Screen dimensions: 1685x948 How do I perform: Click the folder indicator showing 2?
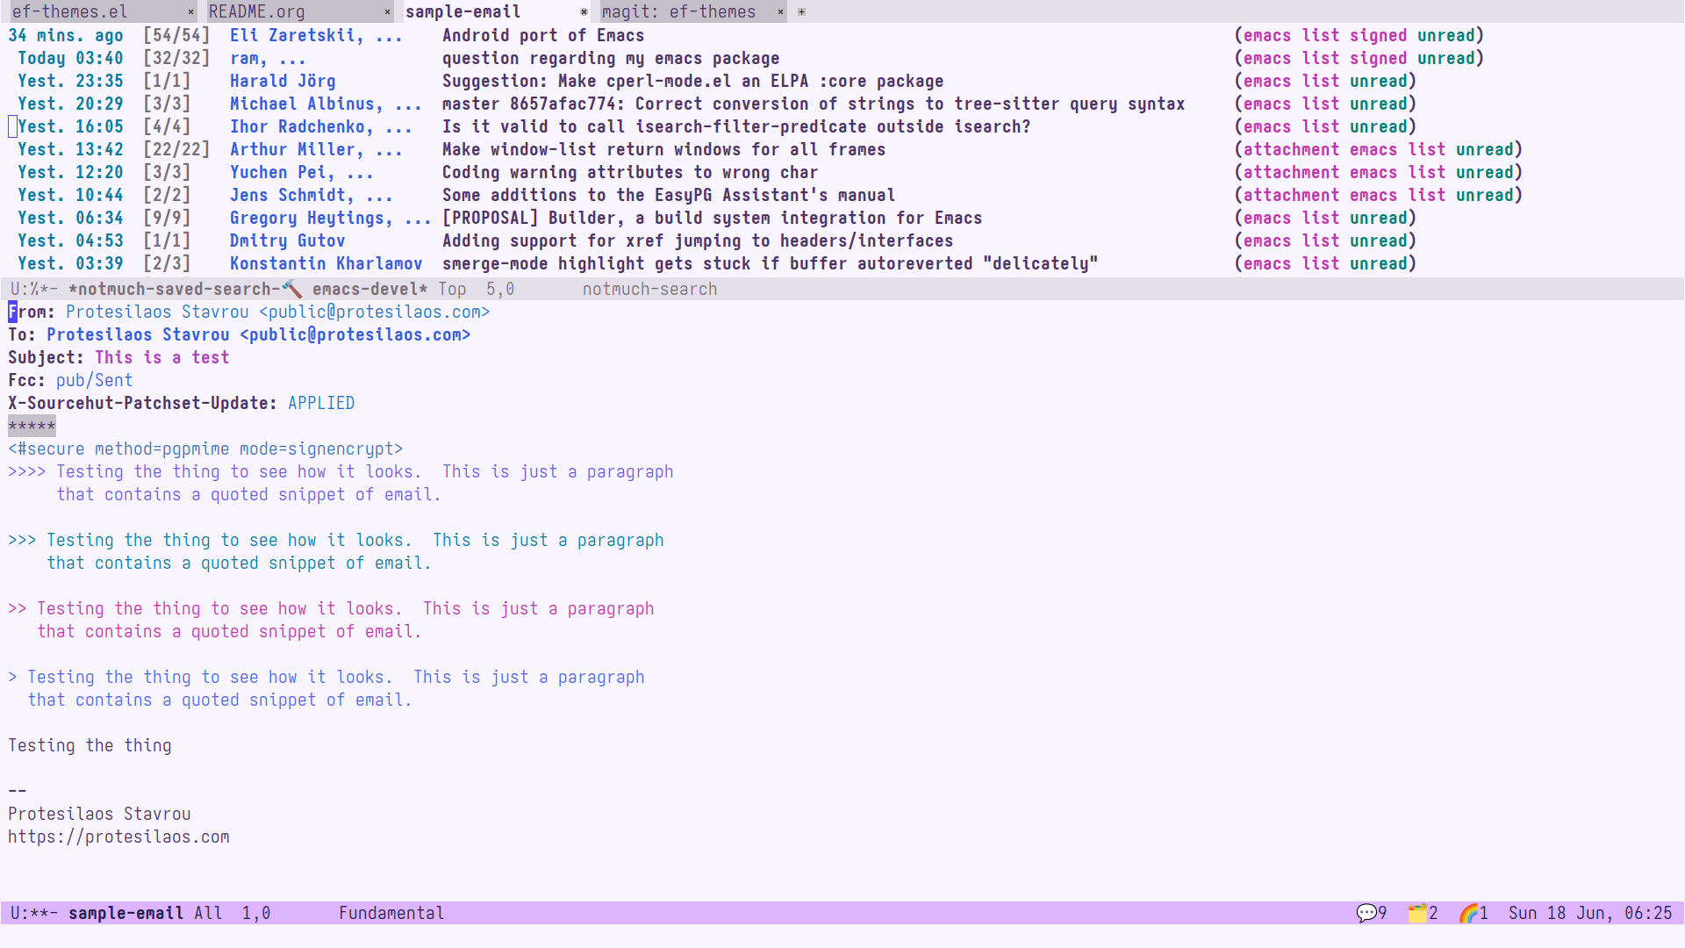tap(1423, 913)
